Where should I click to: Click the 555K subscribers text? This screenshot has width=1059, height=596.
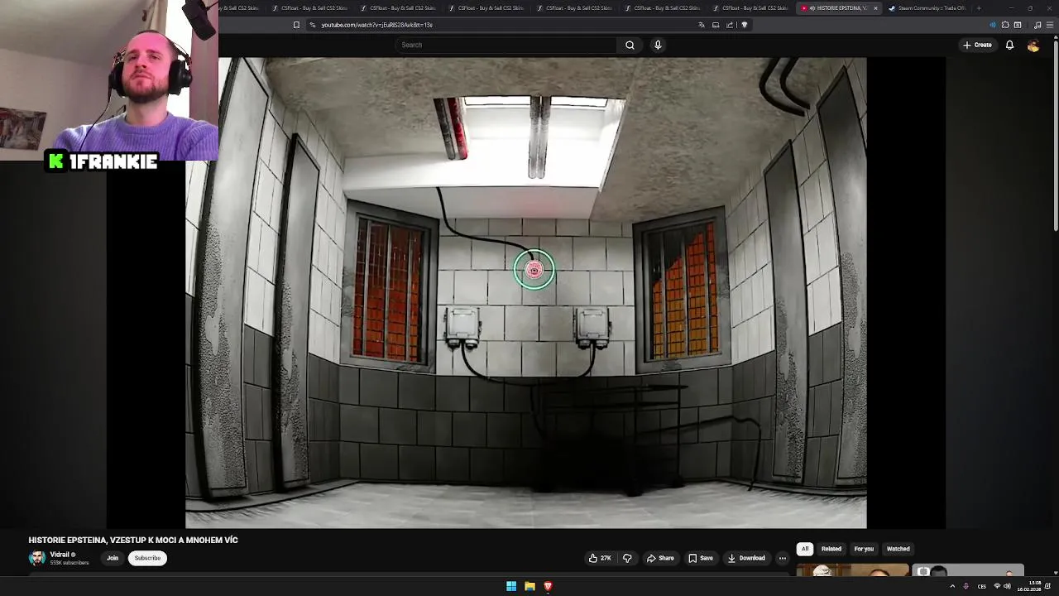click(69, 563)
